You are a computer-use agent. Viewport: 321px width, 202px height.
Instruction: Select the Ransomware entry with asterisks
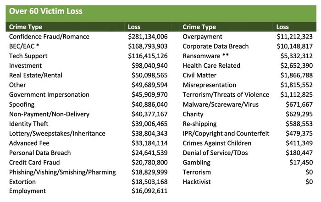(205, 56)
